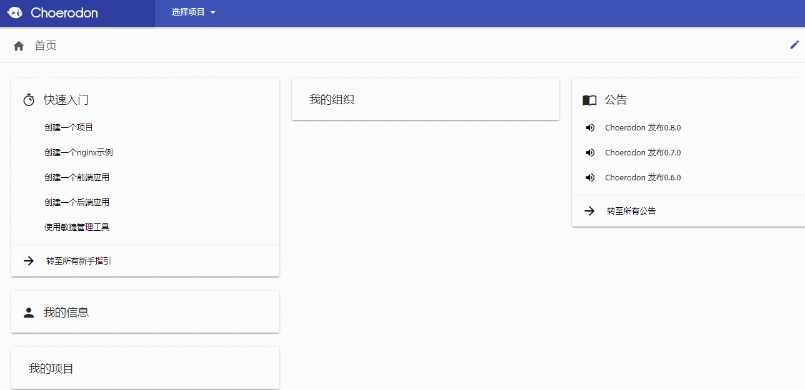Click speaker icon for Choerodon 发布0.6.0
This screenshot has height=390, width=805.
(589, 177)
